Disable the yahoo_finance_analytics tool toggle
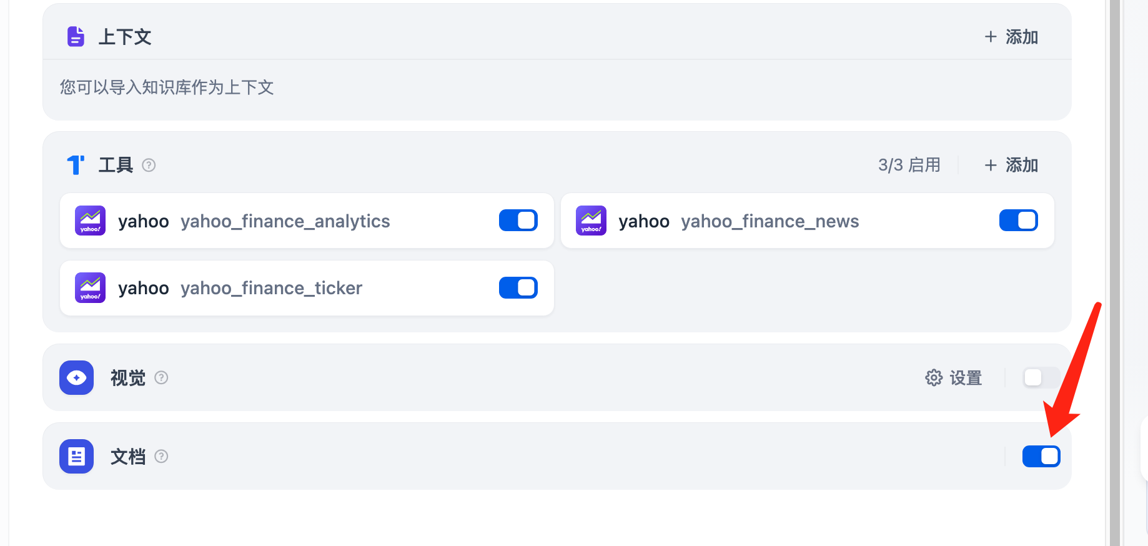1148x546 pixels. (518, 221)
